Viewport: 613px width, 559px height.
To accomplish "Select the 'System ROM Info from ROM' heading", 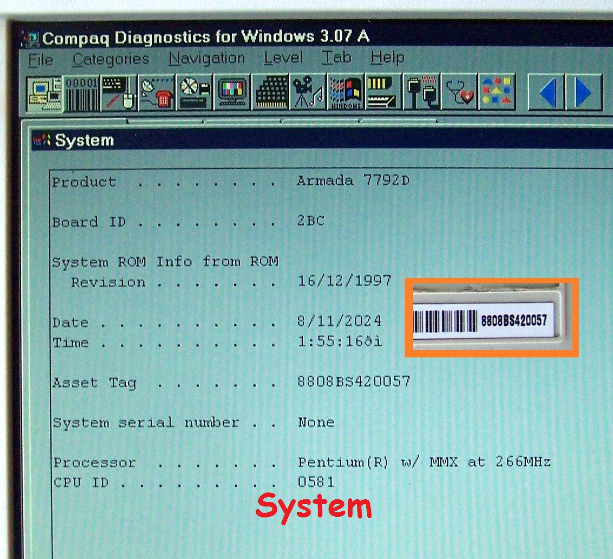I will click(165, 261).
